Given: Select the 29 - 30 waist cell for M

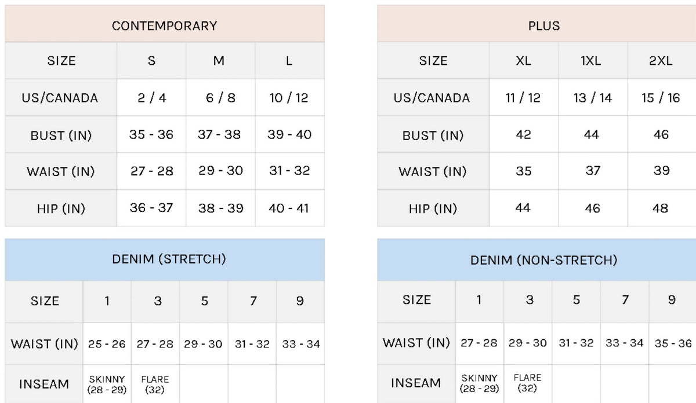Looking at the screenshot, I should 220,171.
